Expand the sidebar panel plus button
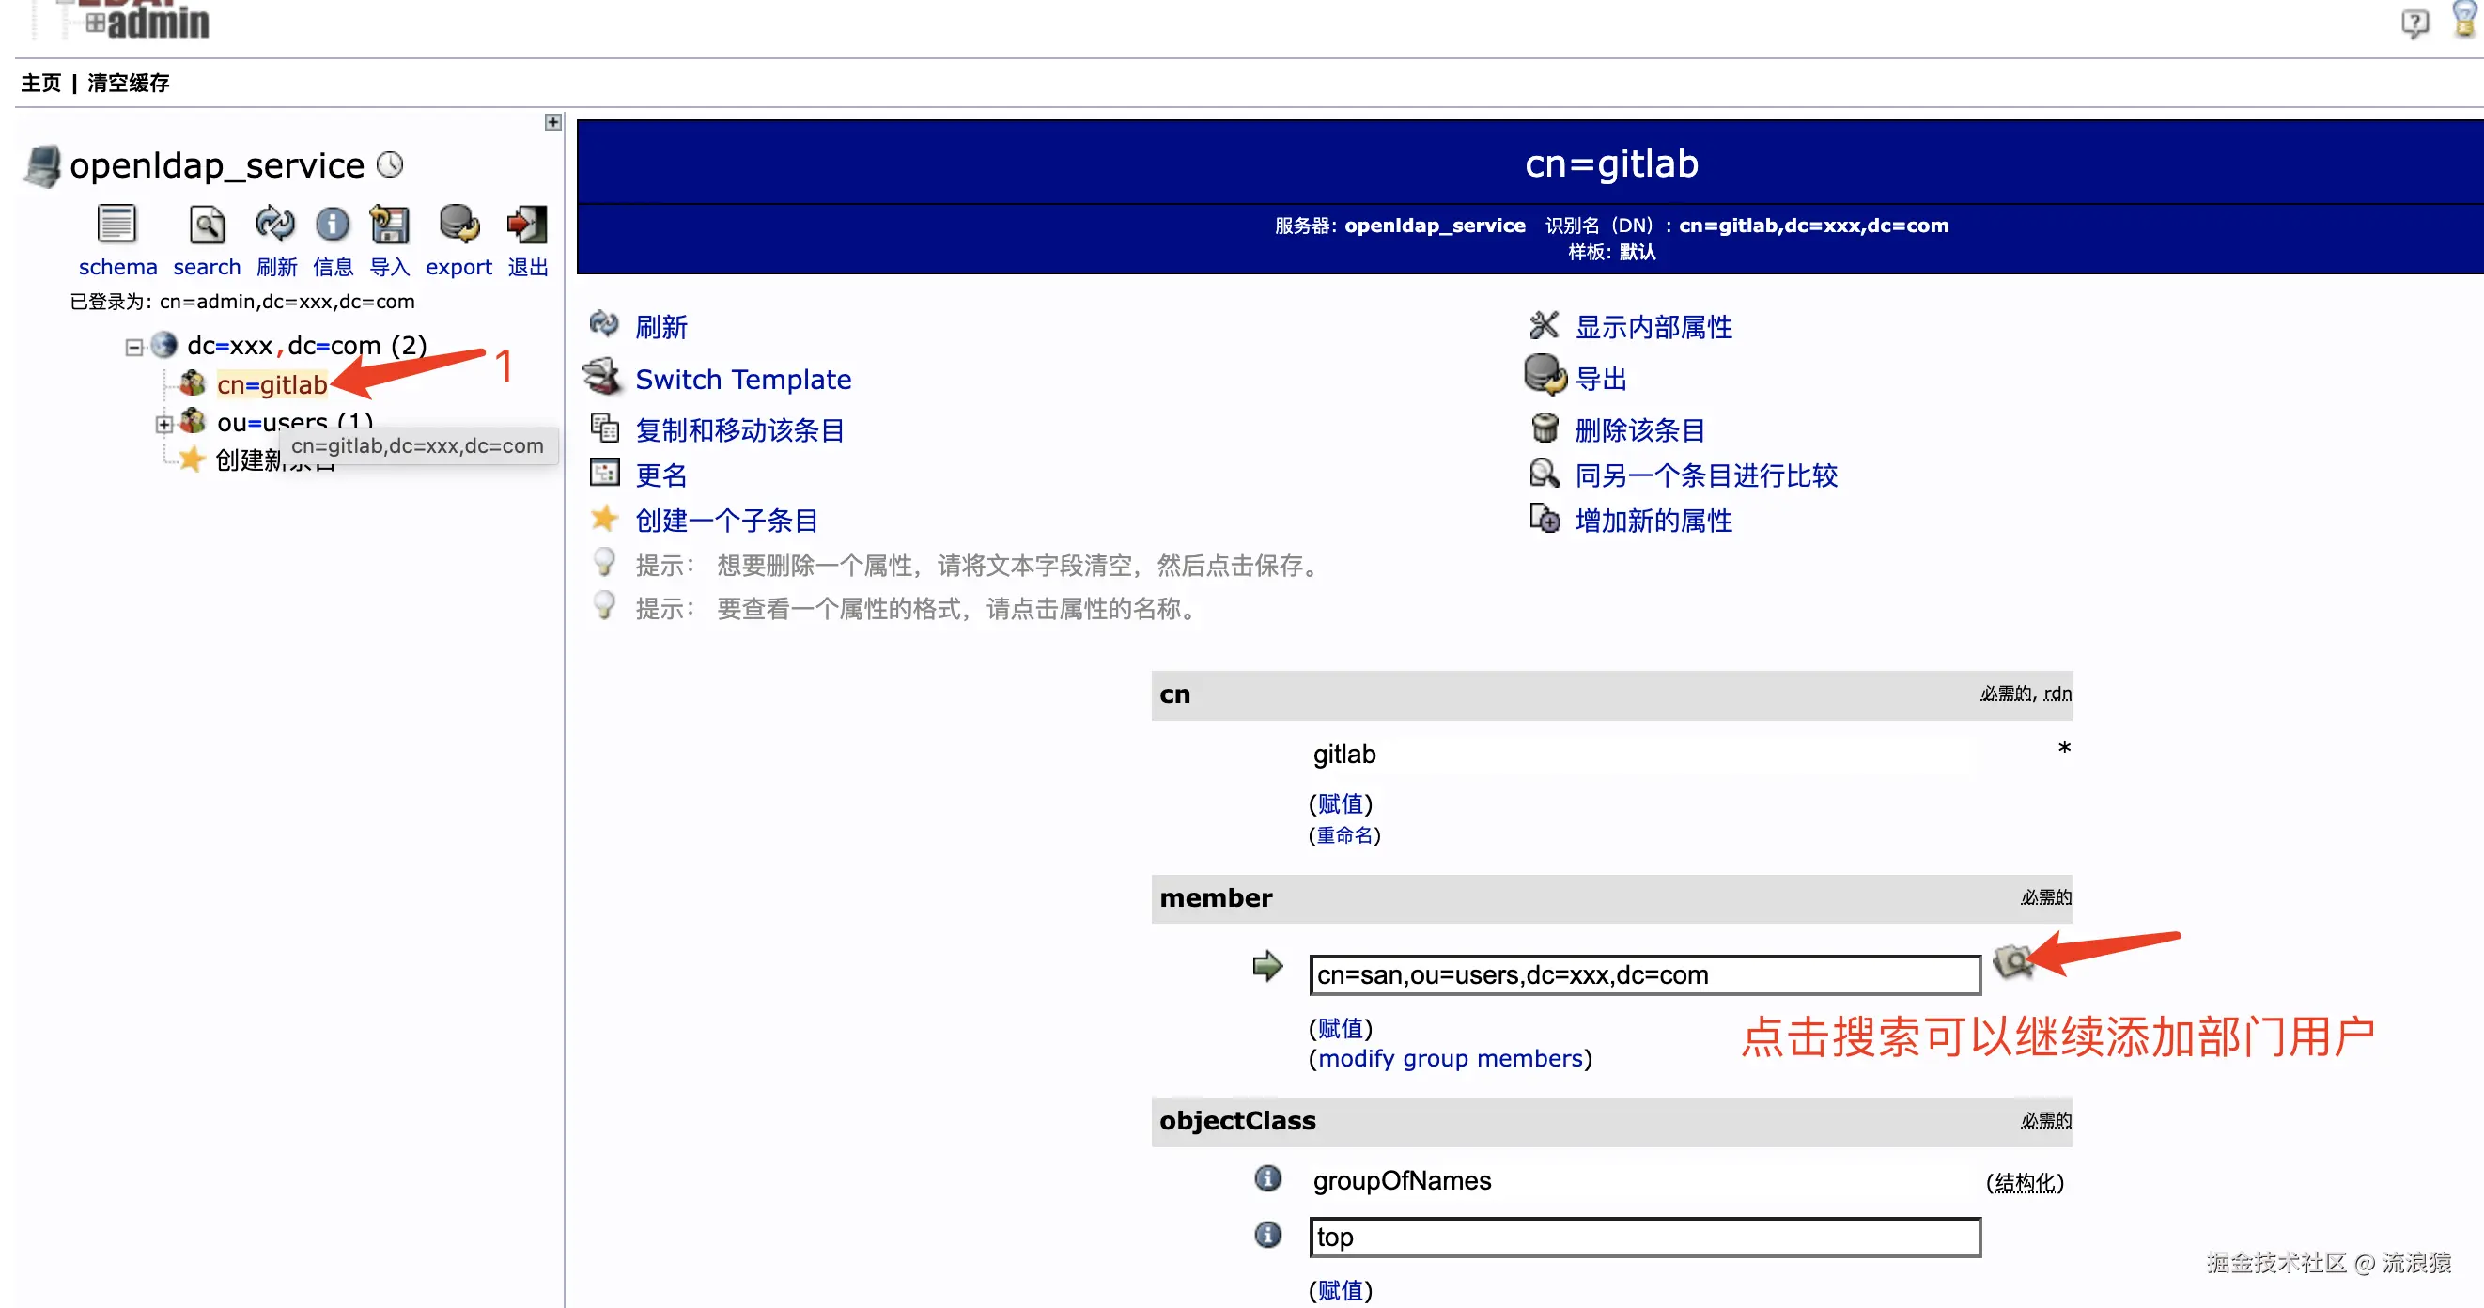Screen dimensions: 2484x1308 [552, 121]
